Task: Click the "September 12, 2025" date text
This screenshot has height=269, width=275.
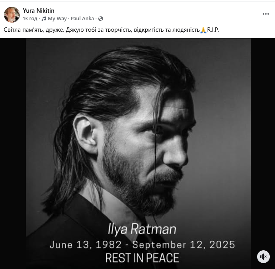Action: 184,244
